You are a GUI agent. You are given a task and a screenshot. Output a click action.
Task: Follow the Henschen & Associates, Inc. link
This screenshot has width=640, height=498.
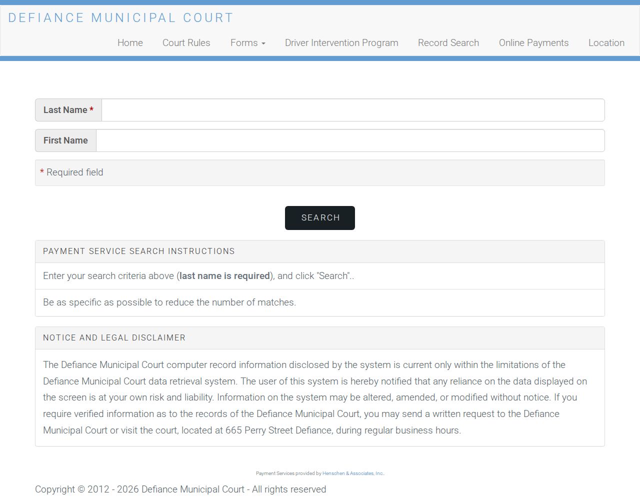[x=353, y=473]
